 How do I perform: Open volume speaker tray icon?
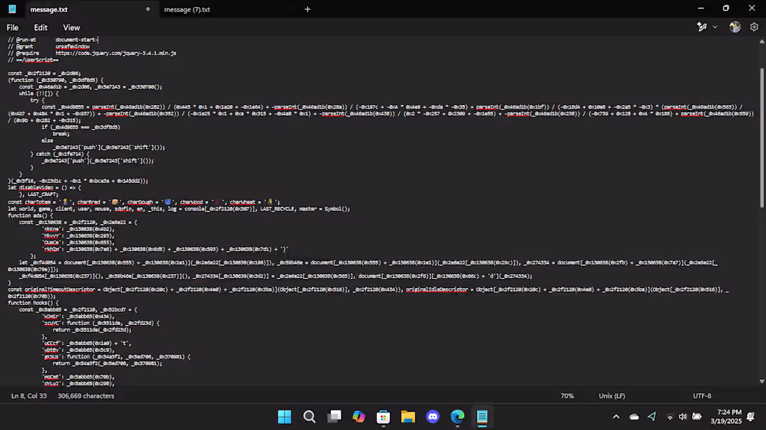(682, 417)
